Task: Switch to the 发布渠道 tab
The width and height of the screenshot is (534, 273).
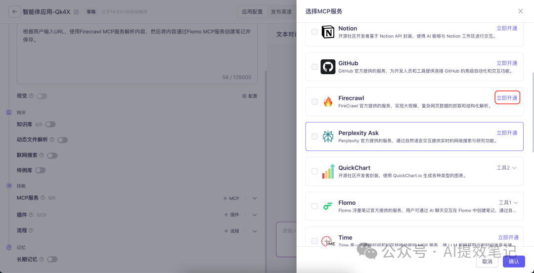Action: click(x=281, y=12)
